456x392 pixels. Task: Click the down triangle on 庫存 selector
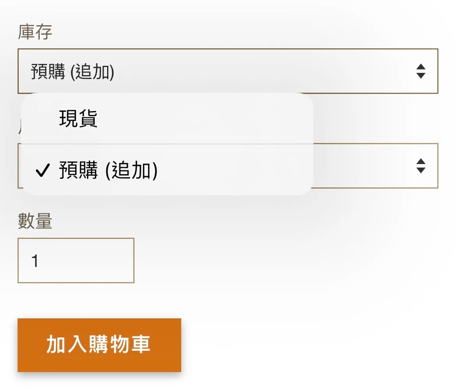click(421, 76)
